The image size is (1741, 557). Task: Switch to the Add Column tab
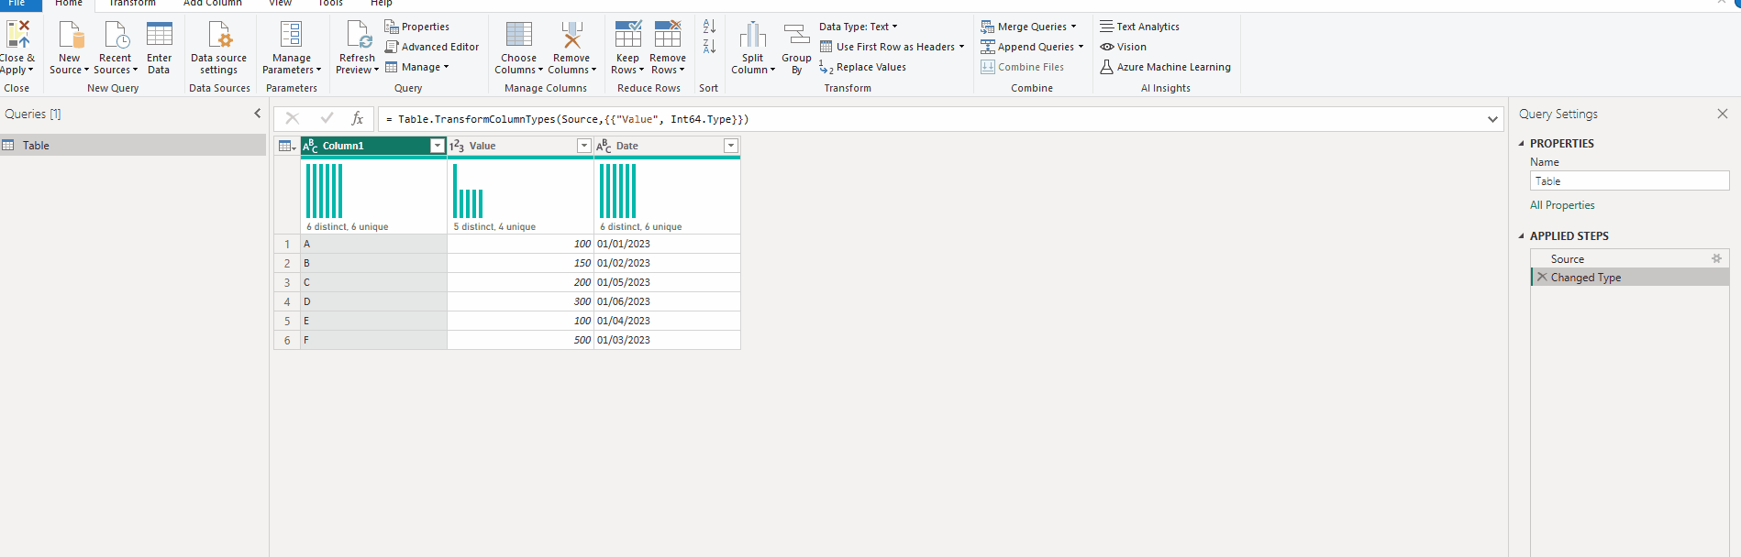[x=212, y=4]
